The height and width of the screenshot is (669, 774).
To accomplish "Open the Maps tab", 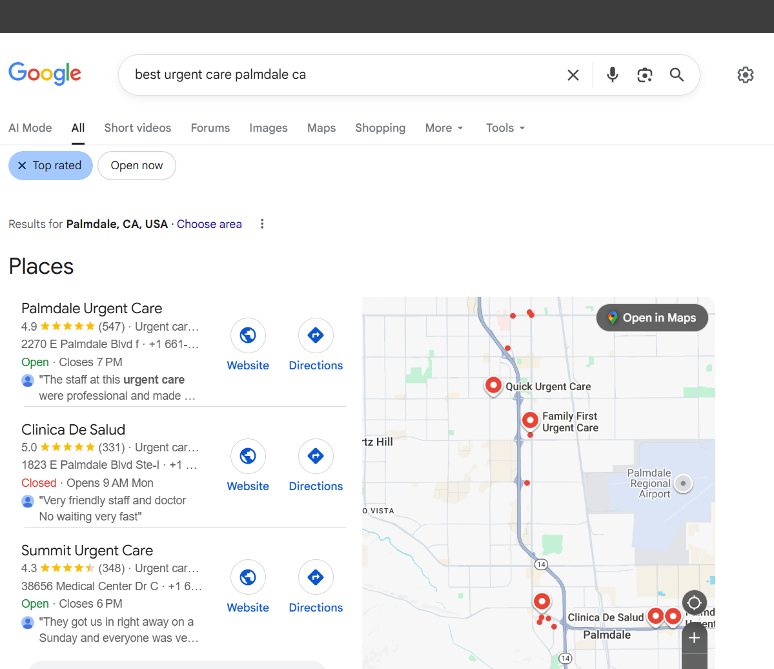I will pos(321,128).
